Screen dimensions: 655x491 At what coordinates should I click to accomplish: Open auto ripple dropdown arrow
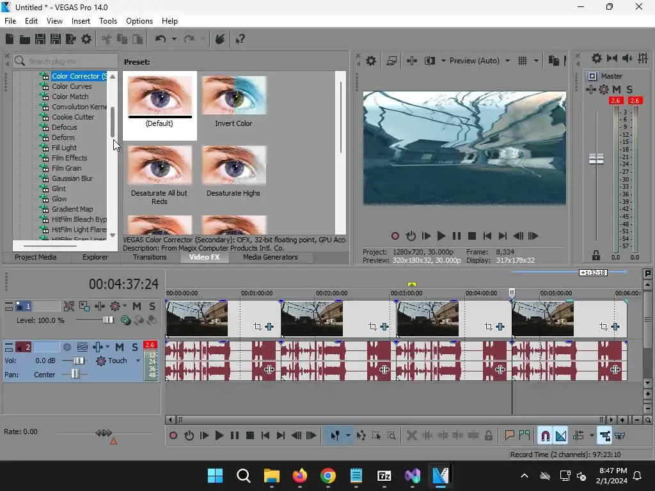tap(592, 436)
